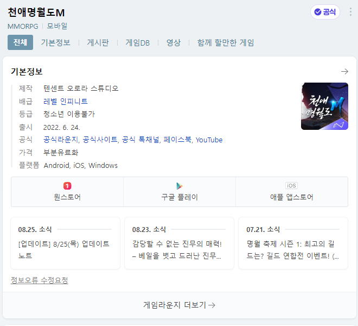This screenshot has width=358, height=326.
Task: Open the 게임DB tab
Action: pyautogui.click(x=137, y=42)
